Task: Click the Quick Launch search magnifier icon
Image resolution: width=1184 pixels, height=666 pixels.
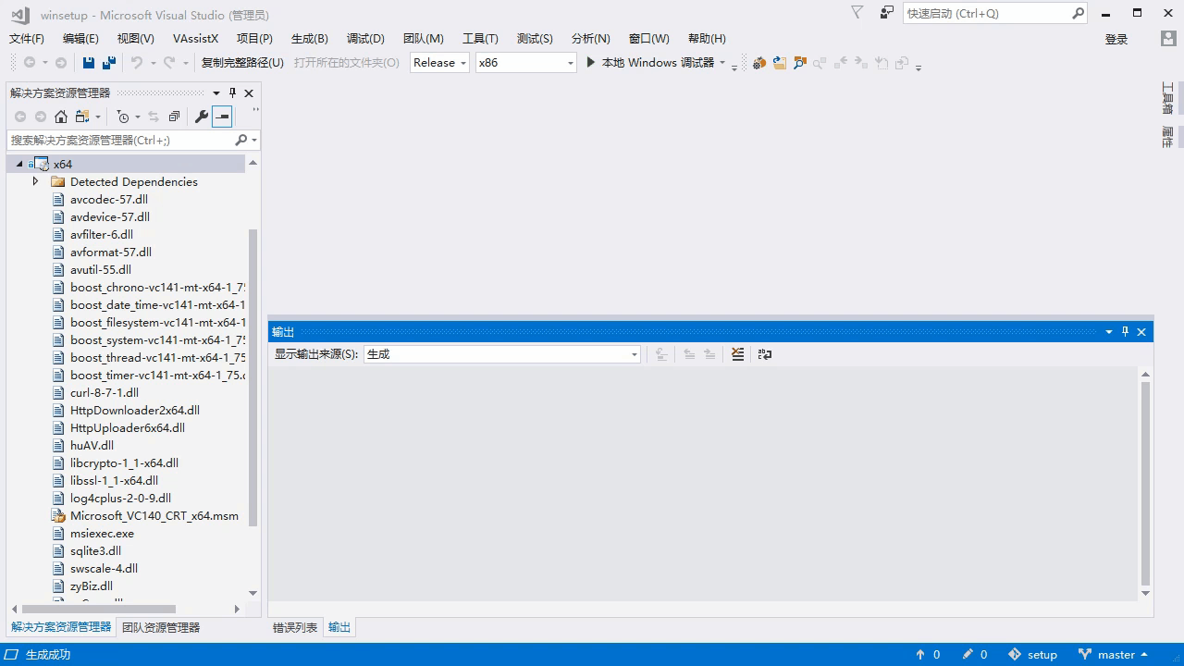Action: 1078,13
